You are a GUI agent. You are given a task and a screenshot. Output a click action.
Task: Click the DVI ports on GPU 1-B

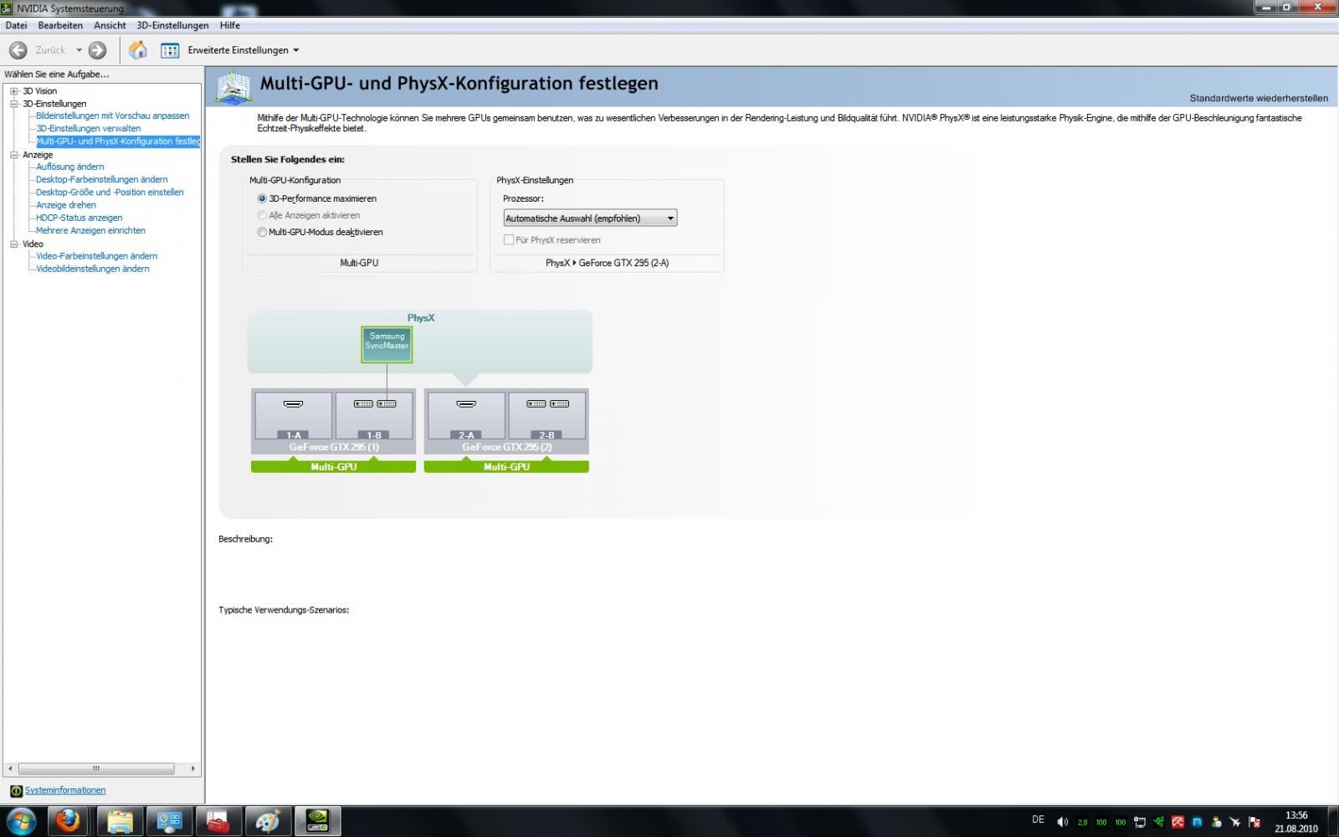pyautogui.click(x=374, y=403)
